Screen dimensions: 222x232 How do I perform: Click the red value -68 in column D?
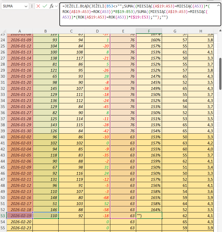click(x=97, y=198)
